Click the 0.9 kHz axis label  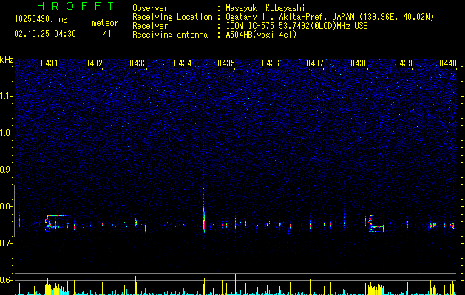click(6, 170)
